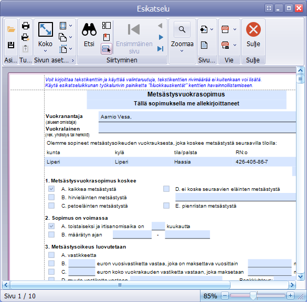The image size is (307, 302).
Task: Open the Etsi binoculars search tool
Action: click(x=89, y=29)
